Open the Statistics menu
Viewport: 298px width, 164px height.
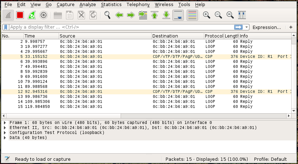111,5
